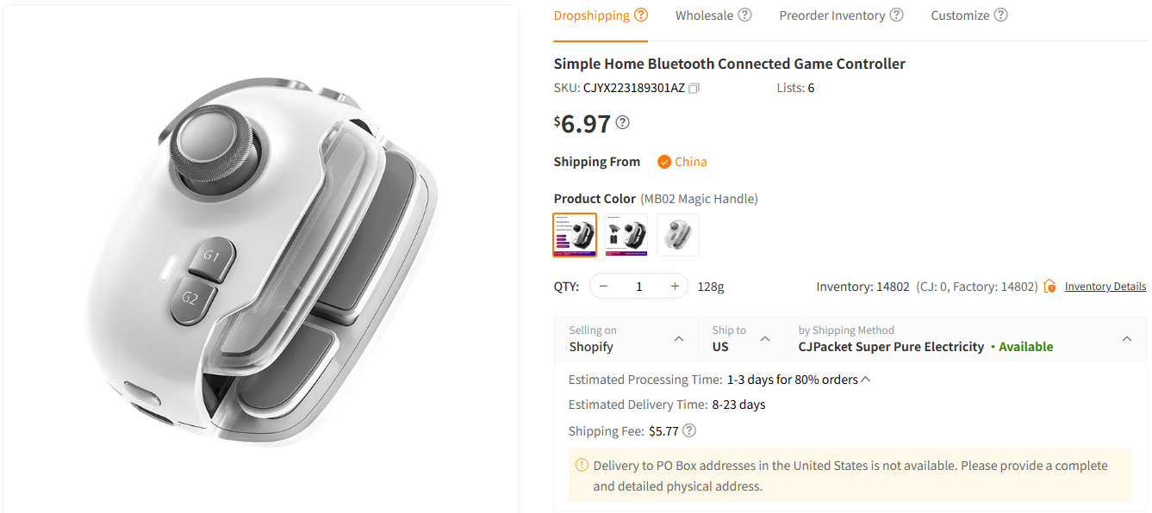This screenshot has height=513, width=1152.
Task: Click the help icon beside Wholesale
Action: [x=744, y=15]
